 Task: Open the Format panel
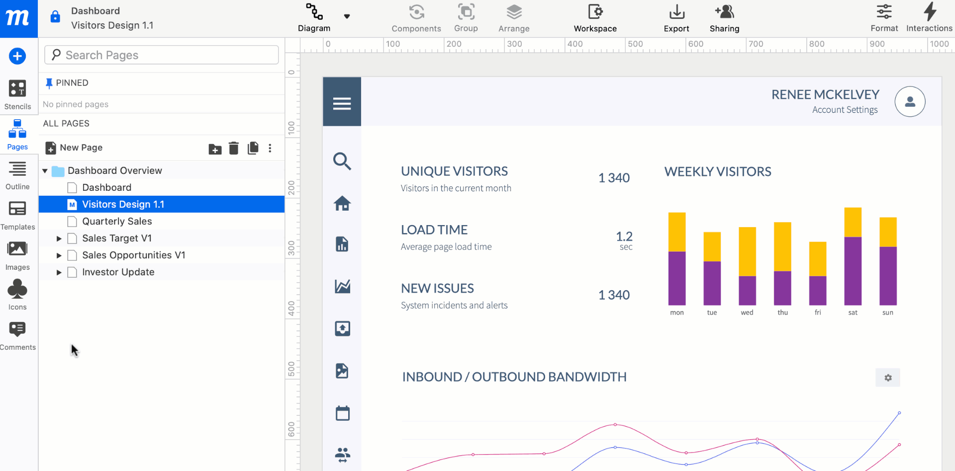click(884, 18)
